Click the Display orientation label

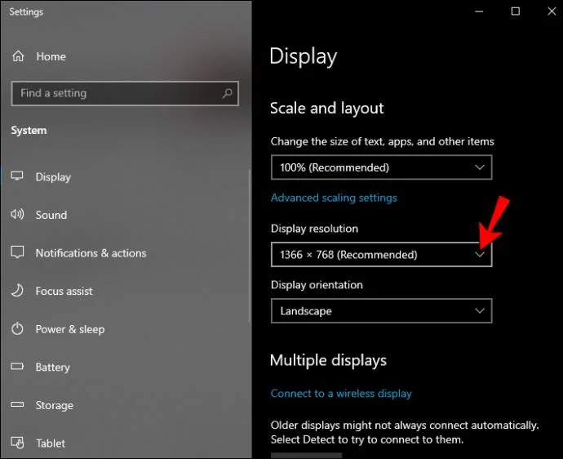[317, 285]
